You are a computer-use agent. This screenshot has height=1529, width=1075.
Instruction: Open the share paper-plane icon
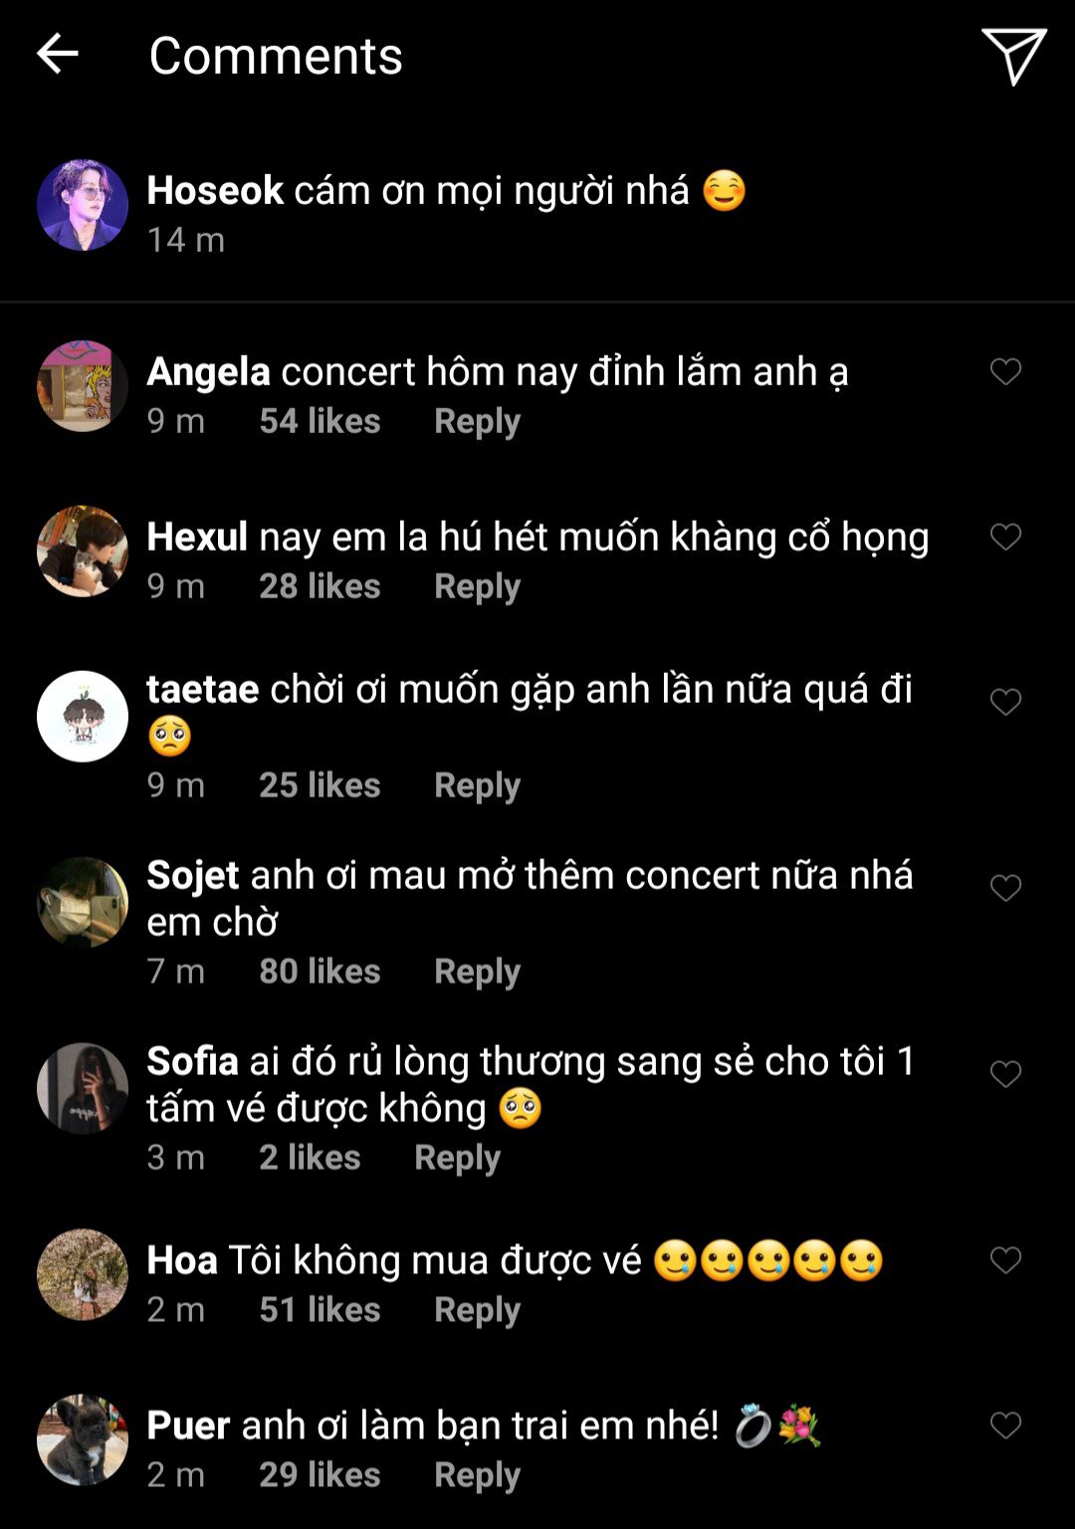(x=1013, y=56)
